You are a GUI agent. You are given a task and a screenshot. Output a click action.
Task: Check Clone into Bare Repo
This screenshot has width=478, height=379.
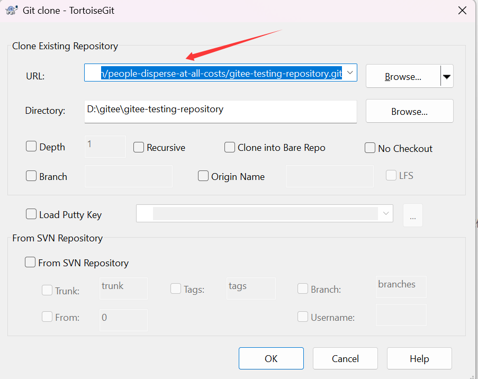[230, 147]
